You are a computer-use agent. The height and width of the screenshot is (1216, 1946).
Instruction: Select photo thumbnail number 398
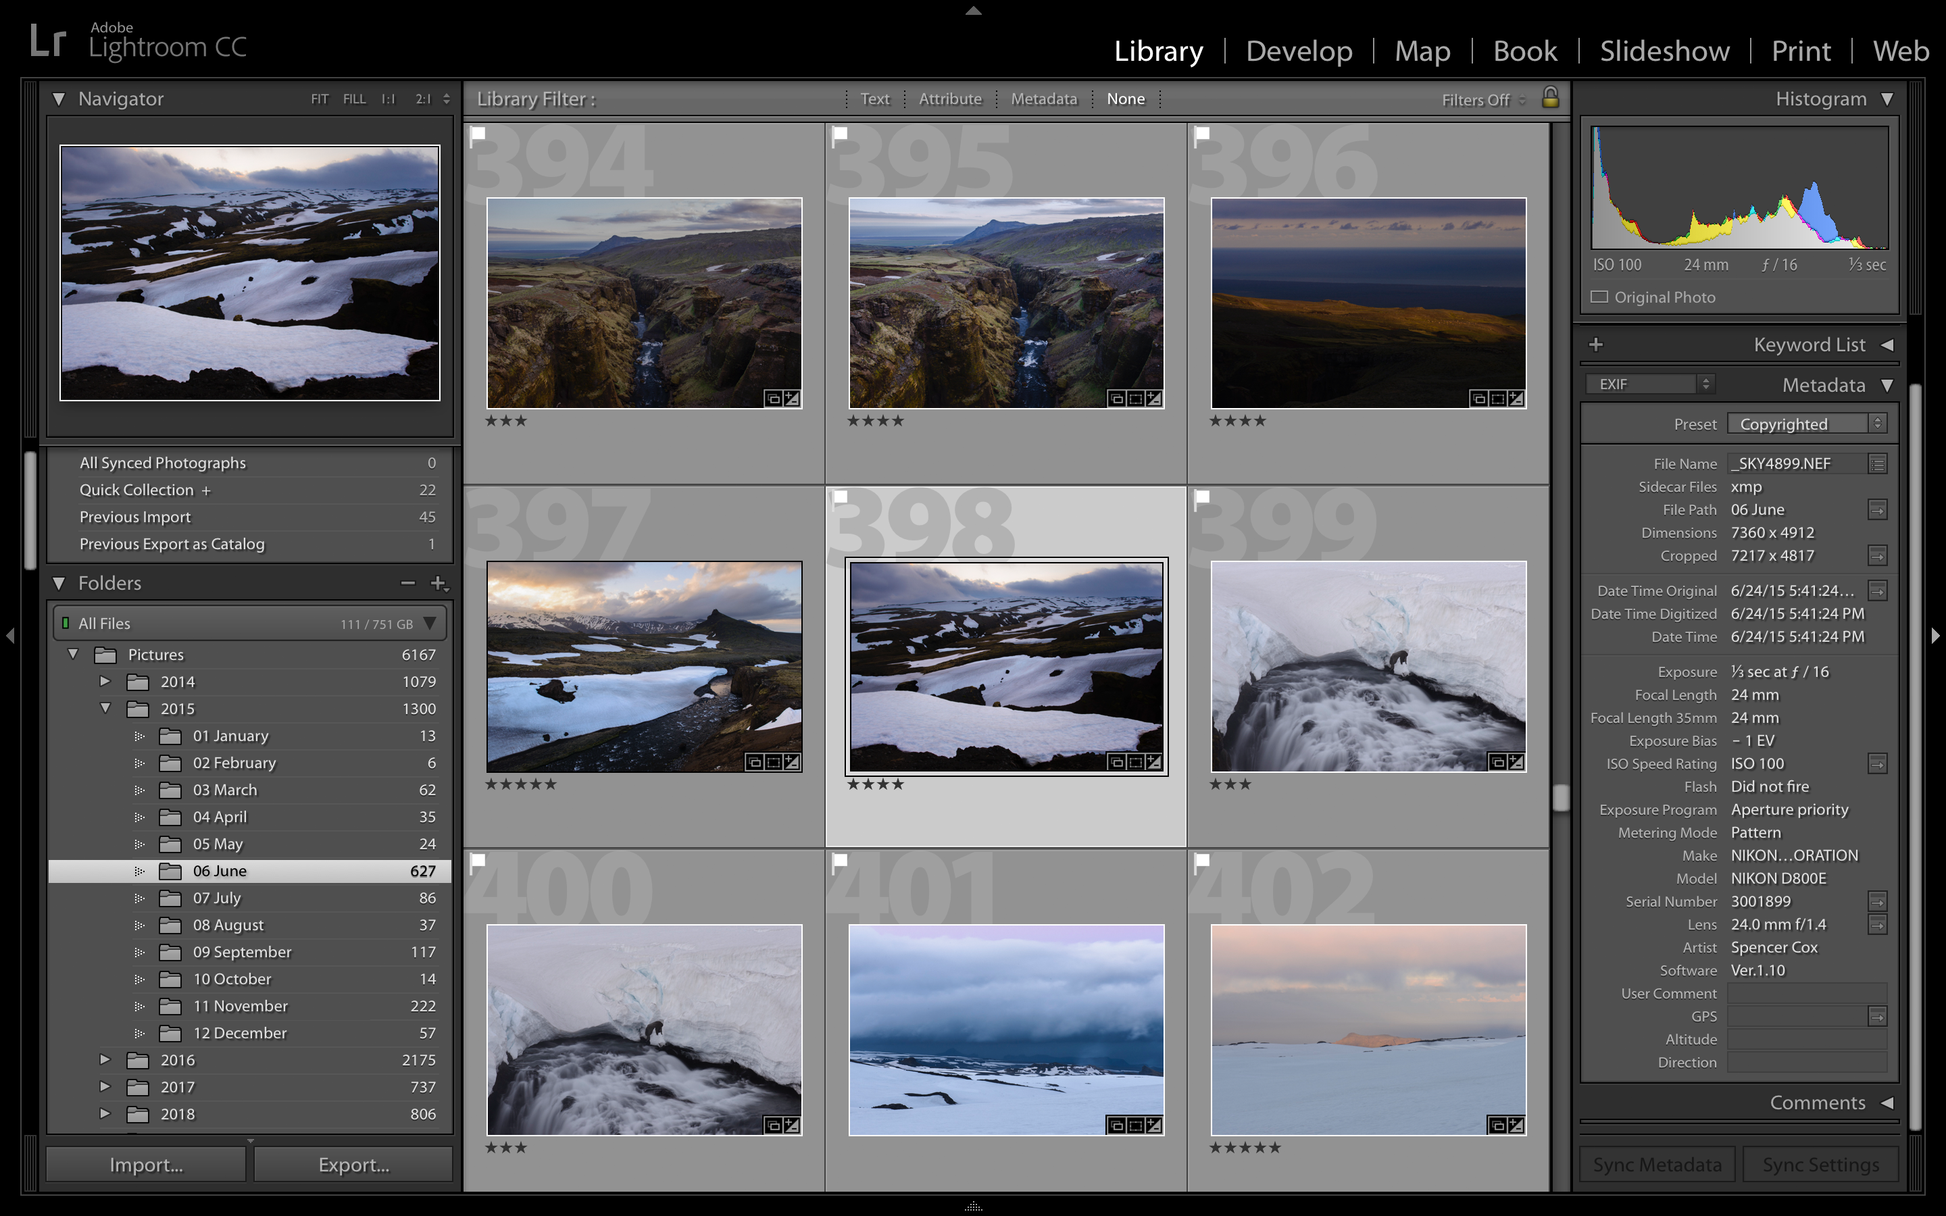click(1005, 657)
